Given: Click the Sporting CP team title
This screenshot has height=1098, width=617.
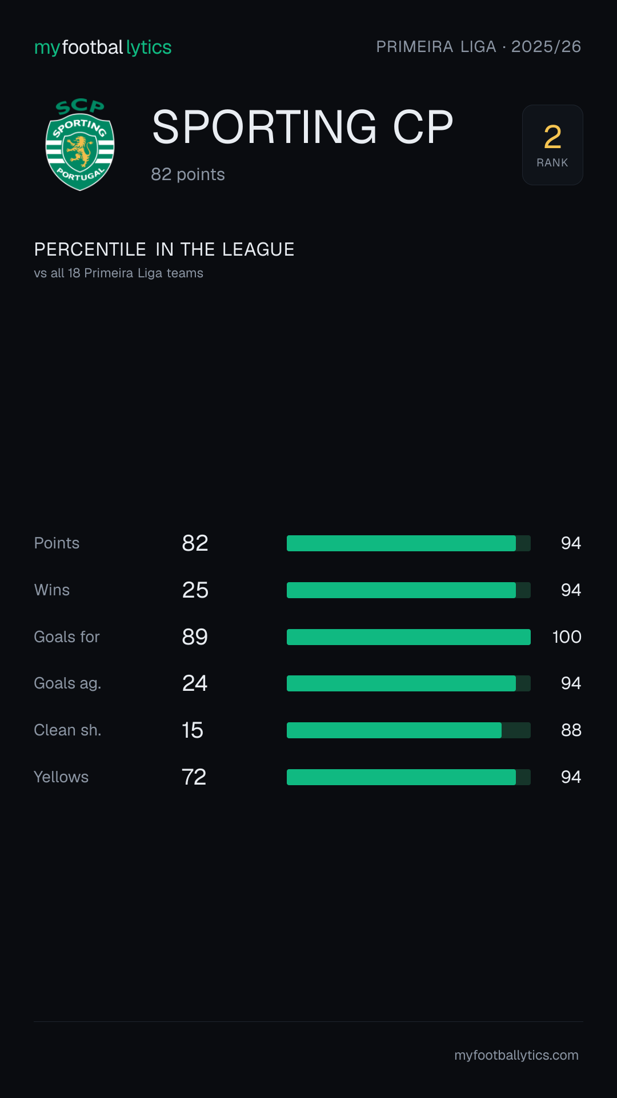Looking at the screenshot, I should pos(302,127).
